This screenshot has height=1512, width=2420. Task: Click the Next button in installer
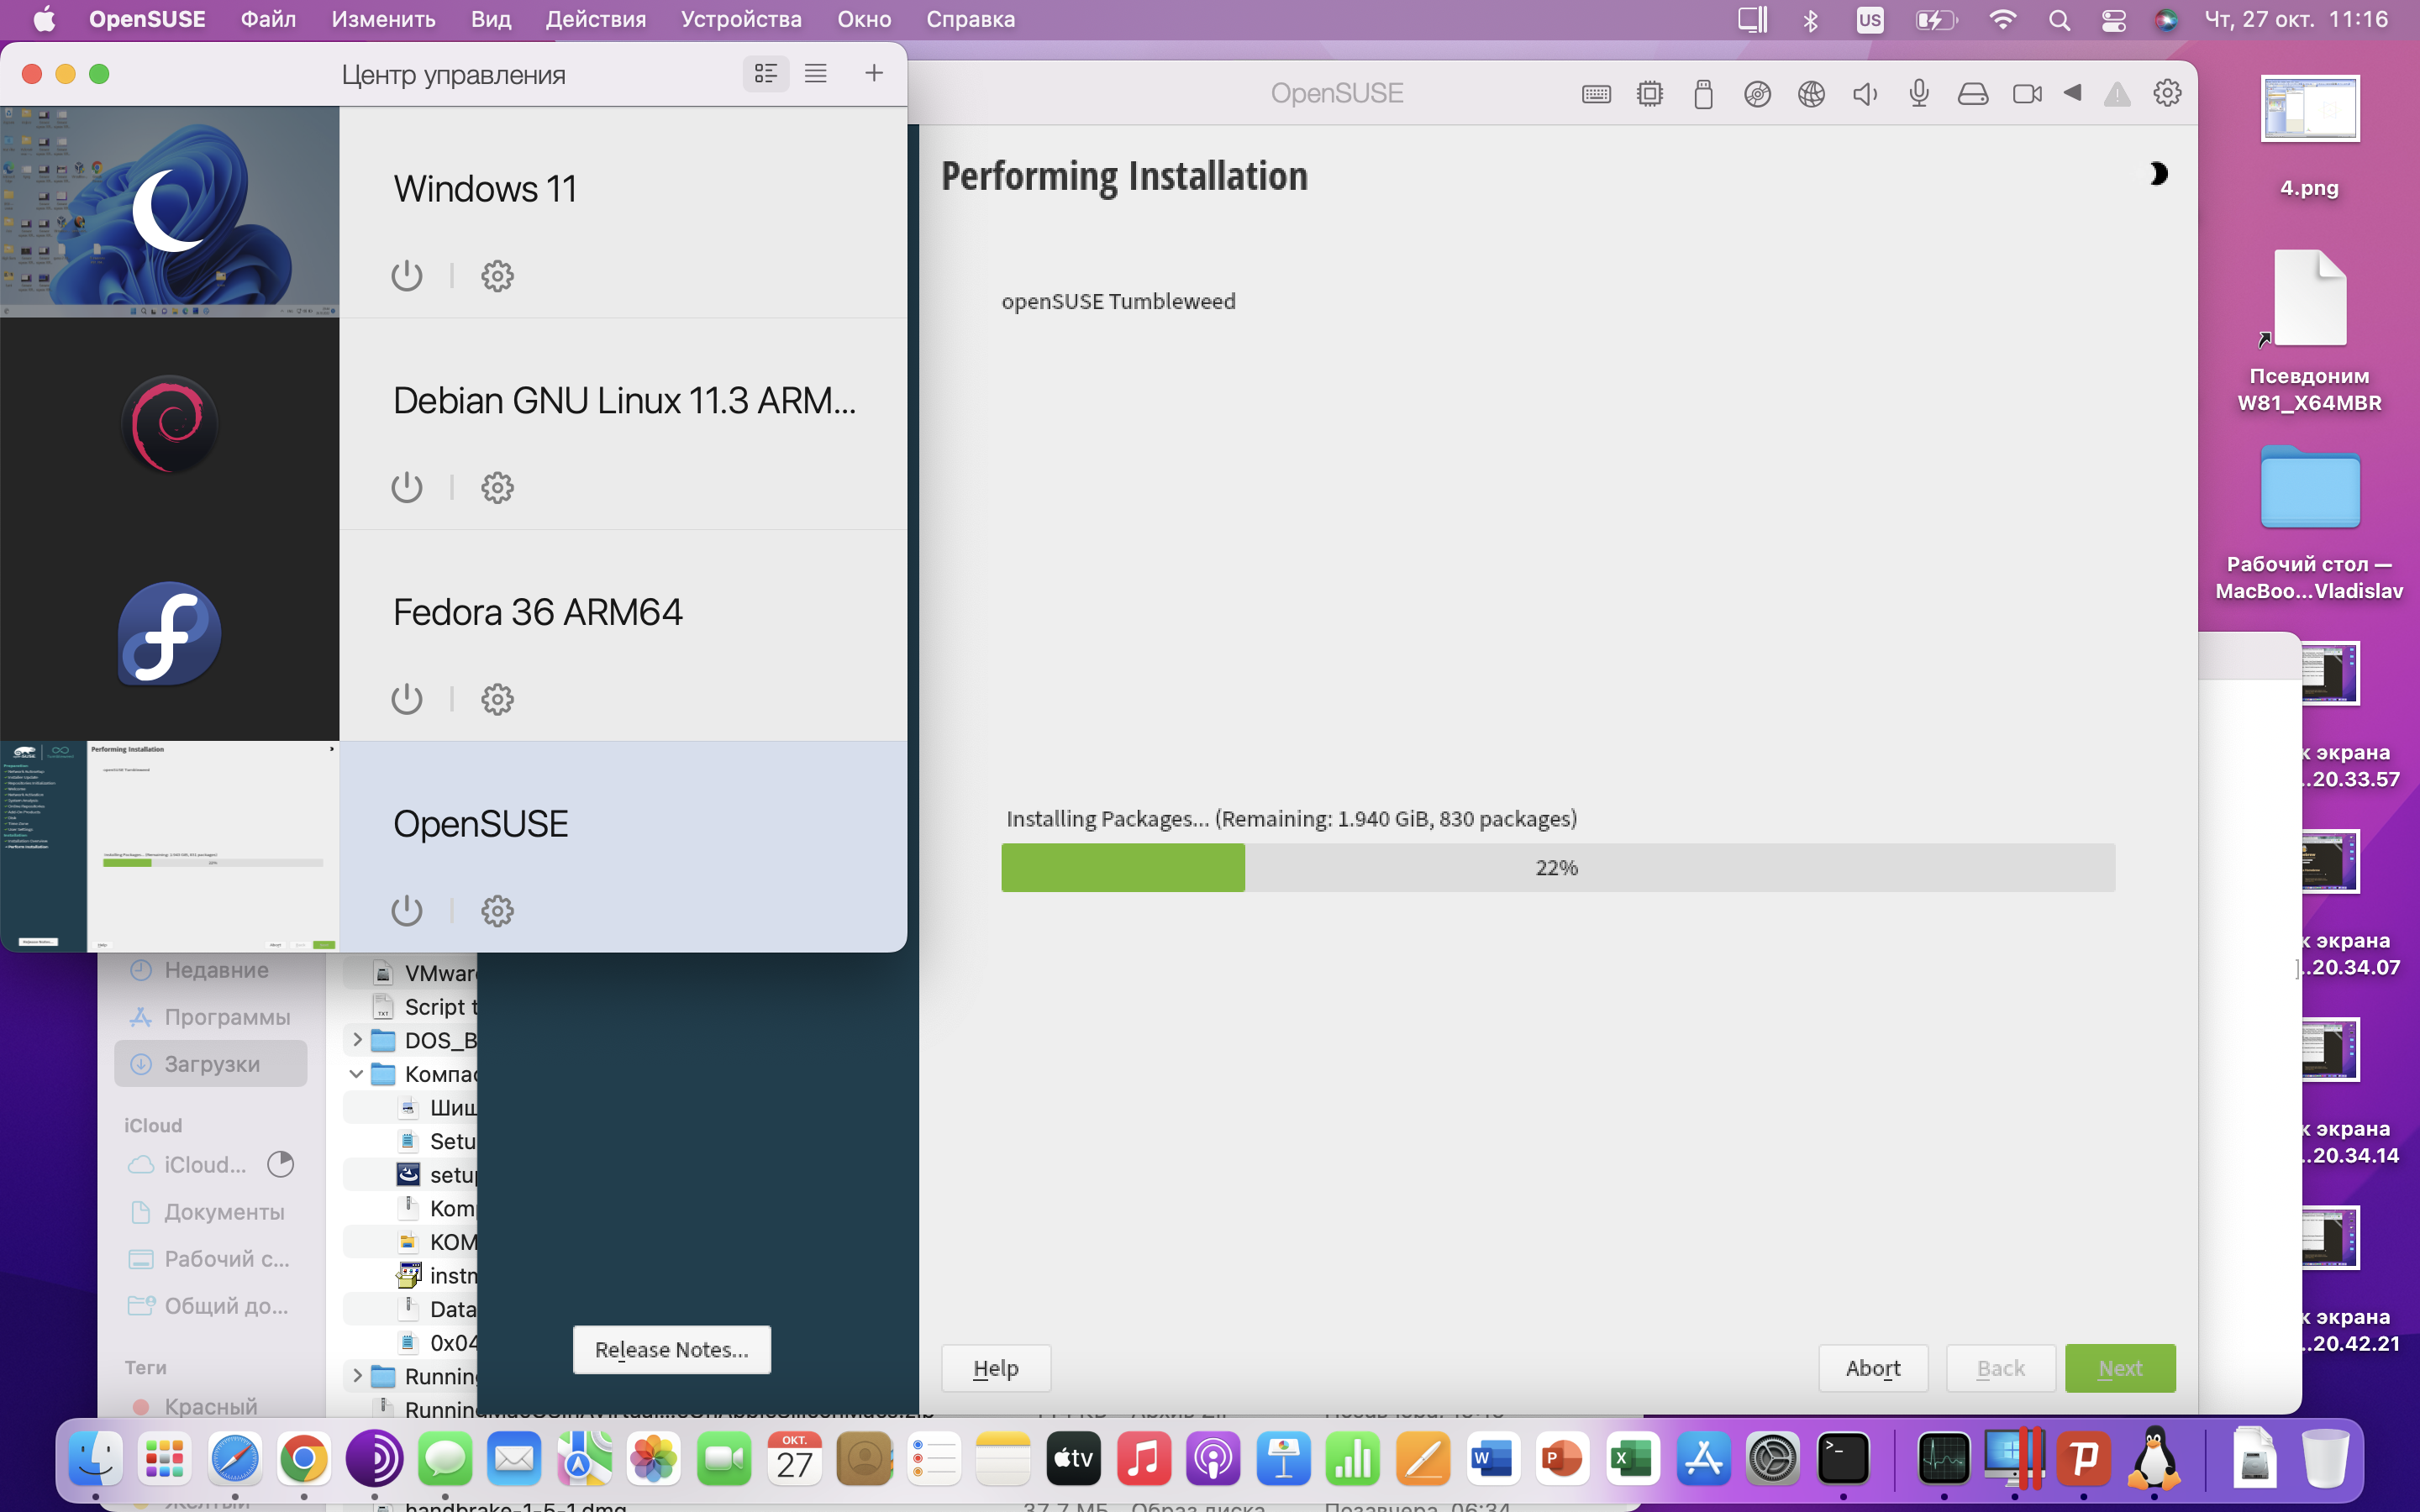tap(2120, 1368)
